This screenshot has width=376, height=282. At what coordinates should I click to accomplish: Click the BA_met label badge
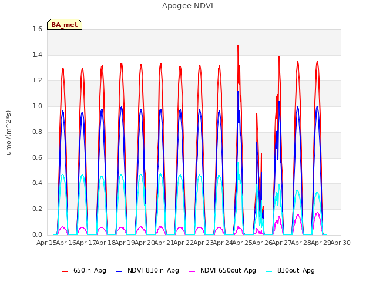[65, 25]
